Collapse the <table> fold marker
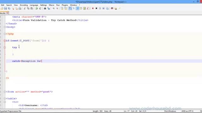The image size is (202, 113). point(5,99)
